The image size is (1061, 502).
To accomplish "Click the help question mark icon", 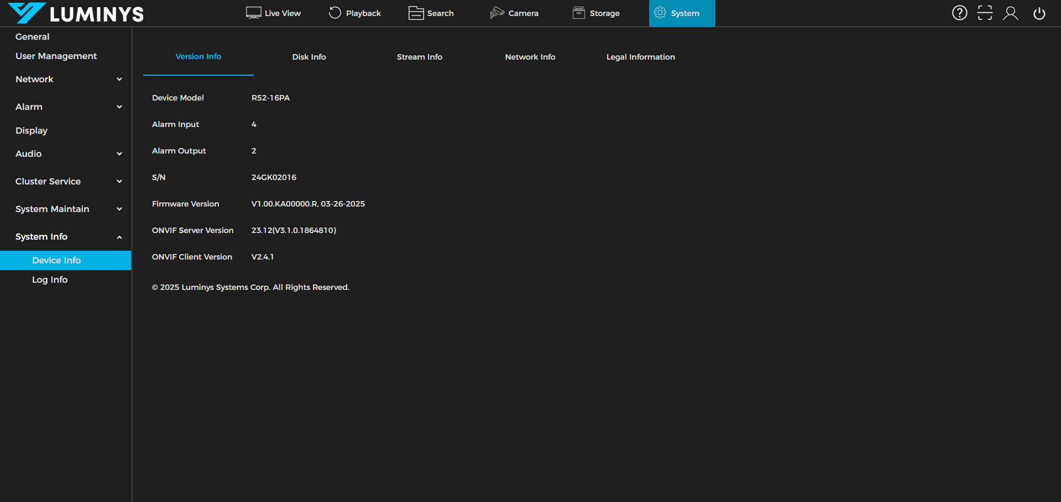I will pos(959,13).
